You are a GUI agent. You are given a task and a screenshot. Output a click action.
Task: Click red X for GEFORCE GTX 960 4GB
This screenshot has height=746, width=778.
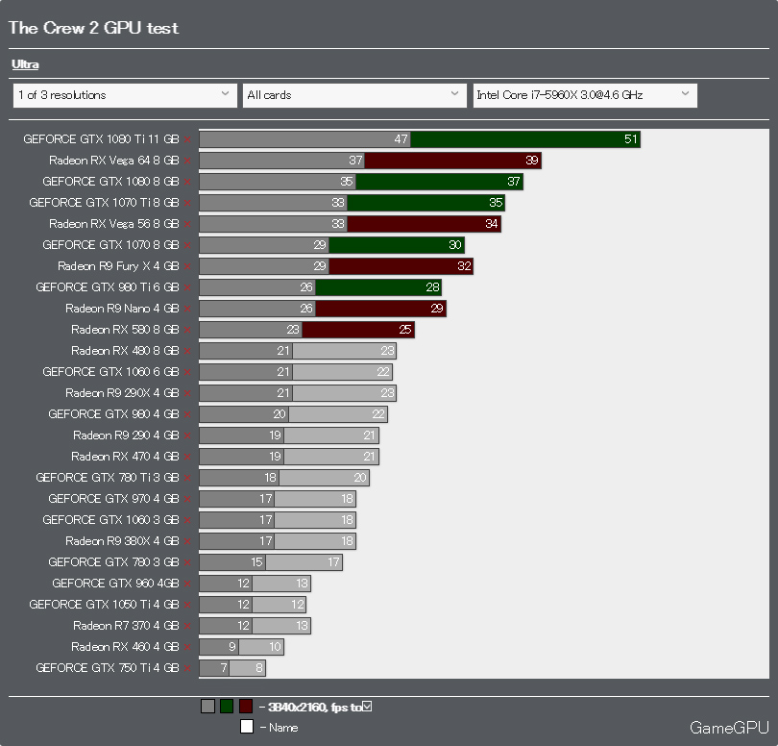pyautogui.click(x=187, y=584)
